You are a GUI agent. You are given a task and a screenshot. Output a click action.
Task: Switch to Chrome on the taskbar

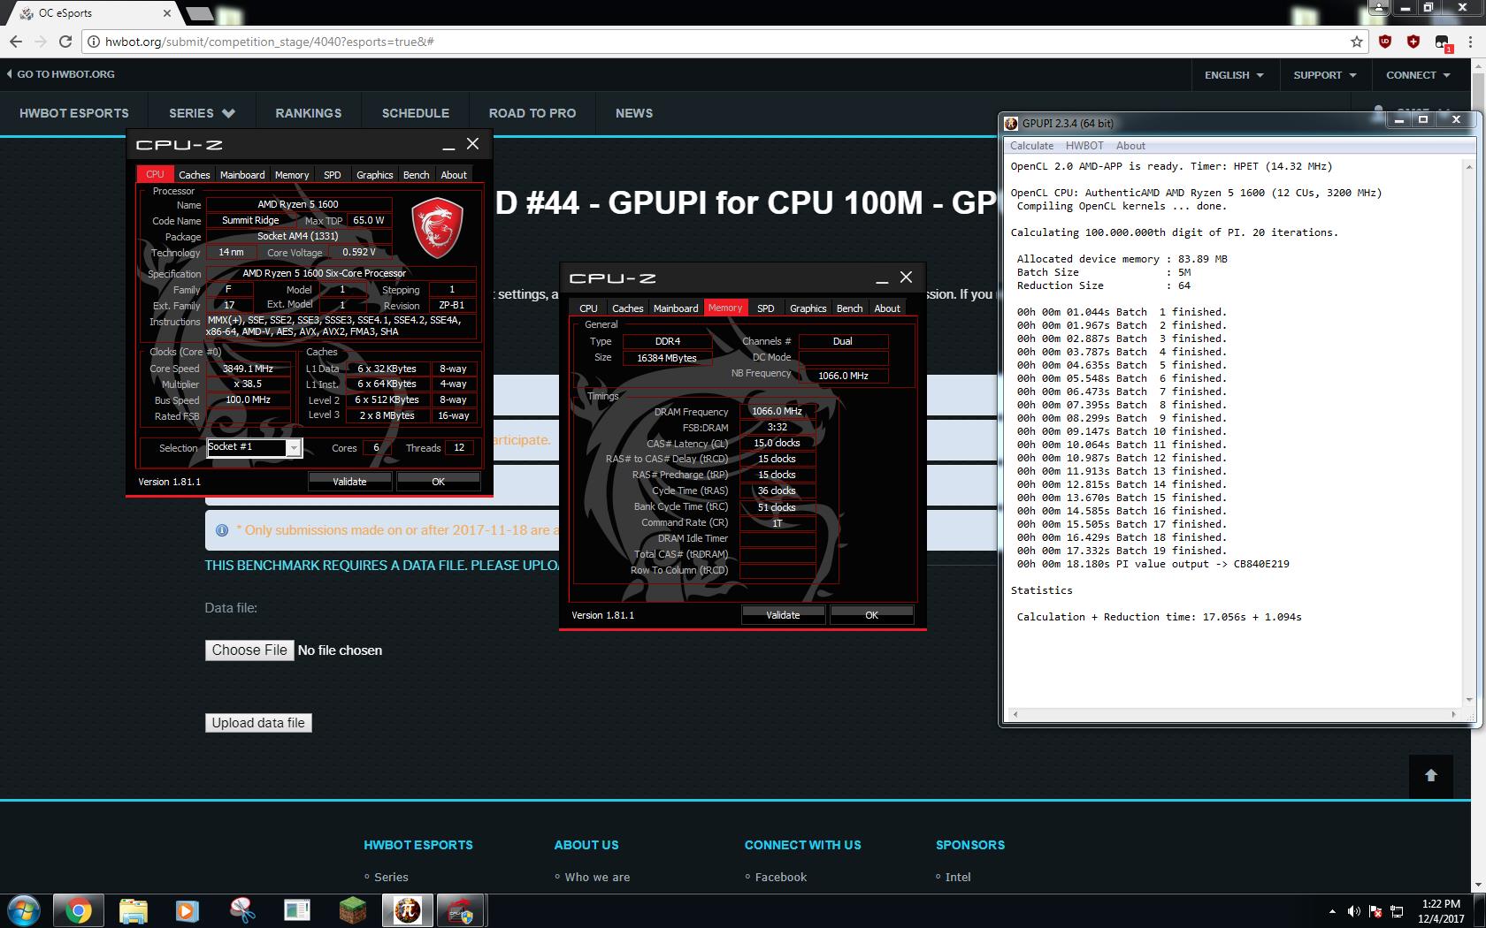coord(78,910)
